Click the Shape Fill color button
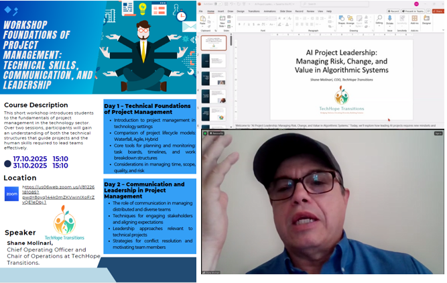The height and width of the screenshot is (283, 447). tap(367, 17)
